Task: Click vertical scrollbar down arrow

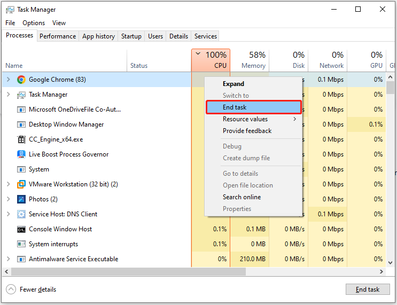Action: coord(390,263)
